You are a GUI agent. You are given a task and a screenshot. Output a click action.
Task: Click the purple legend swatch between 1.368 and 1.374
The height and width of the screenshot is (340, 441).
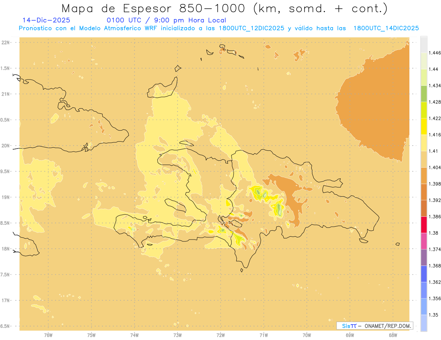[x=424, y=257]
